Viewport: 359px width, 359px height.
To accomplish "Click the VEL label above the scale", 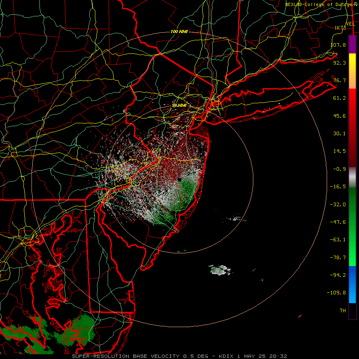I will coord(350,24).
